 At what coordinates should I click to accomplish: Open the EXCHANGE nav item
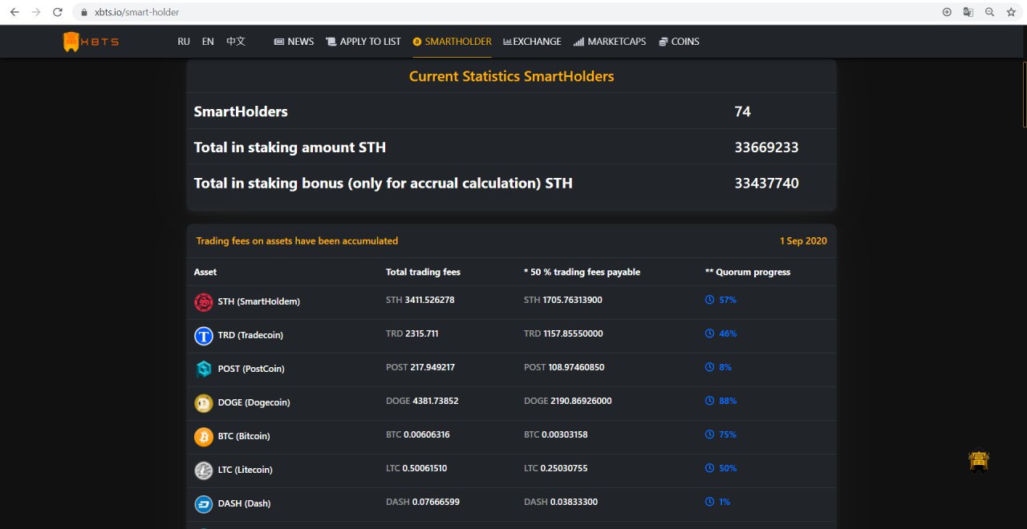click(x=532, y=42)
